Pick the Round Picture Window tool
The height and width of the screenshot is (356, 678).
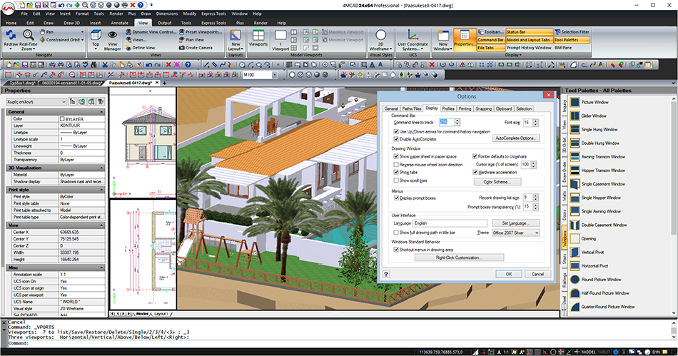pos(599,280)
